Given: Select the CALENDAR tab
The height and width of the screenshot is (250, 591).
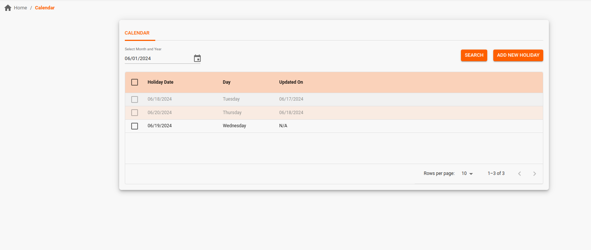Looking at the screenshot, I should coord(137,33).
